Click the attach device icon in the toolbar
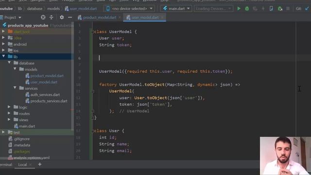 [x=271, y=9]
